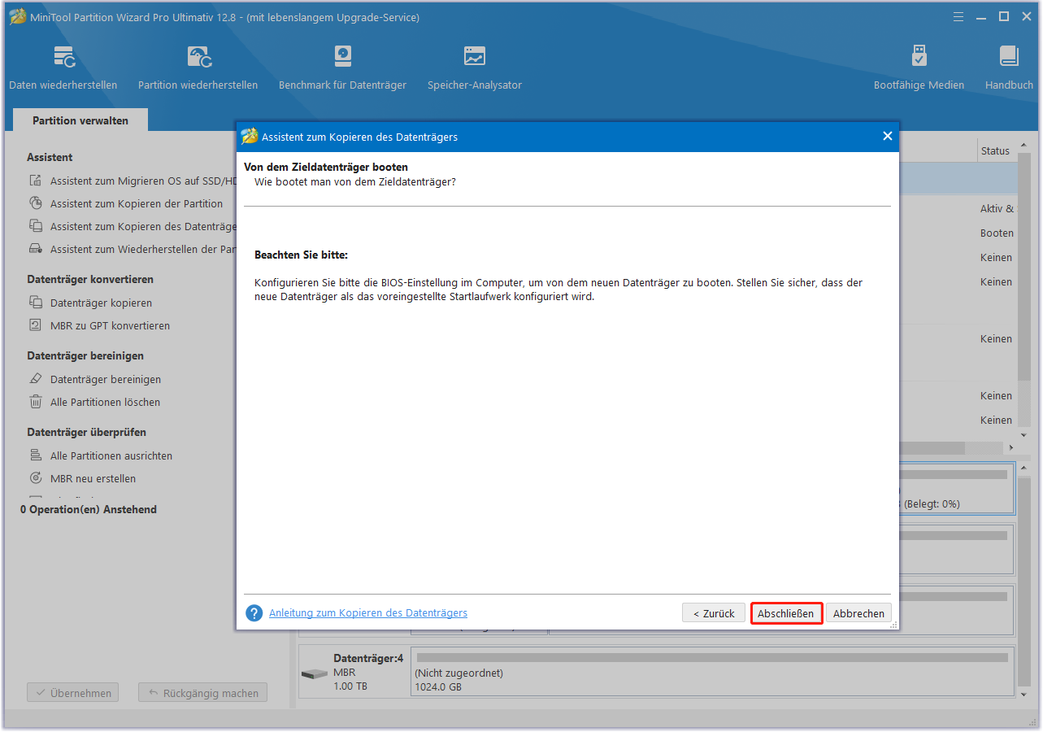
Task: Click the hamburger menu icon in title bar
Action: click(959, 16)
